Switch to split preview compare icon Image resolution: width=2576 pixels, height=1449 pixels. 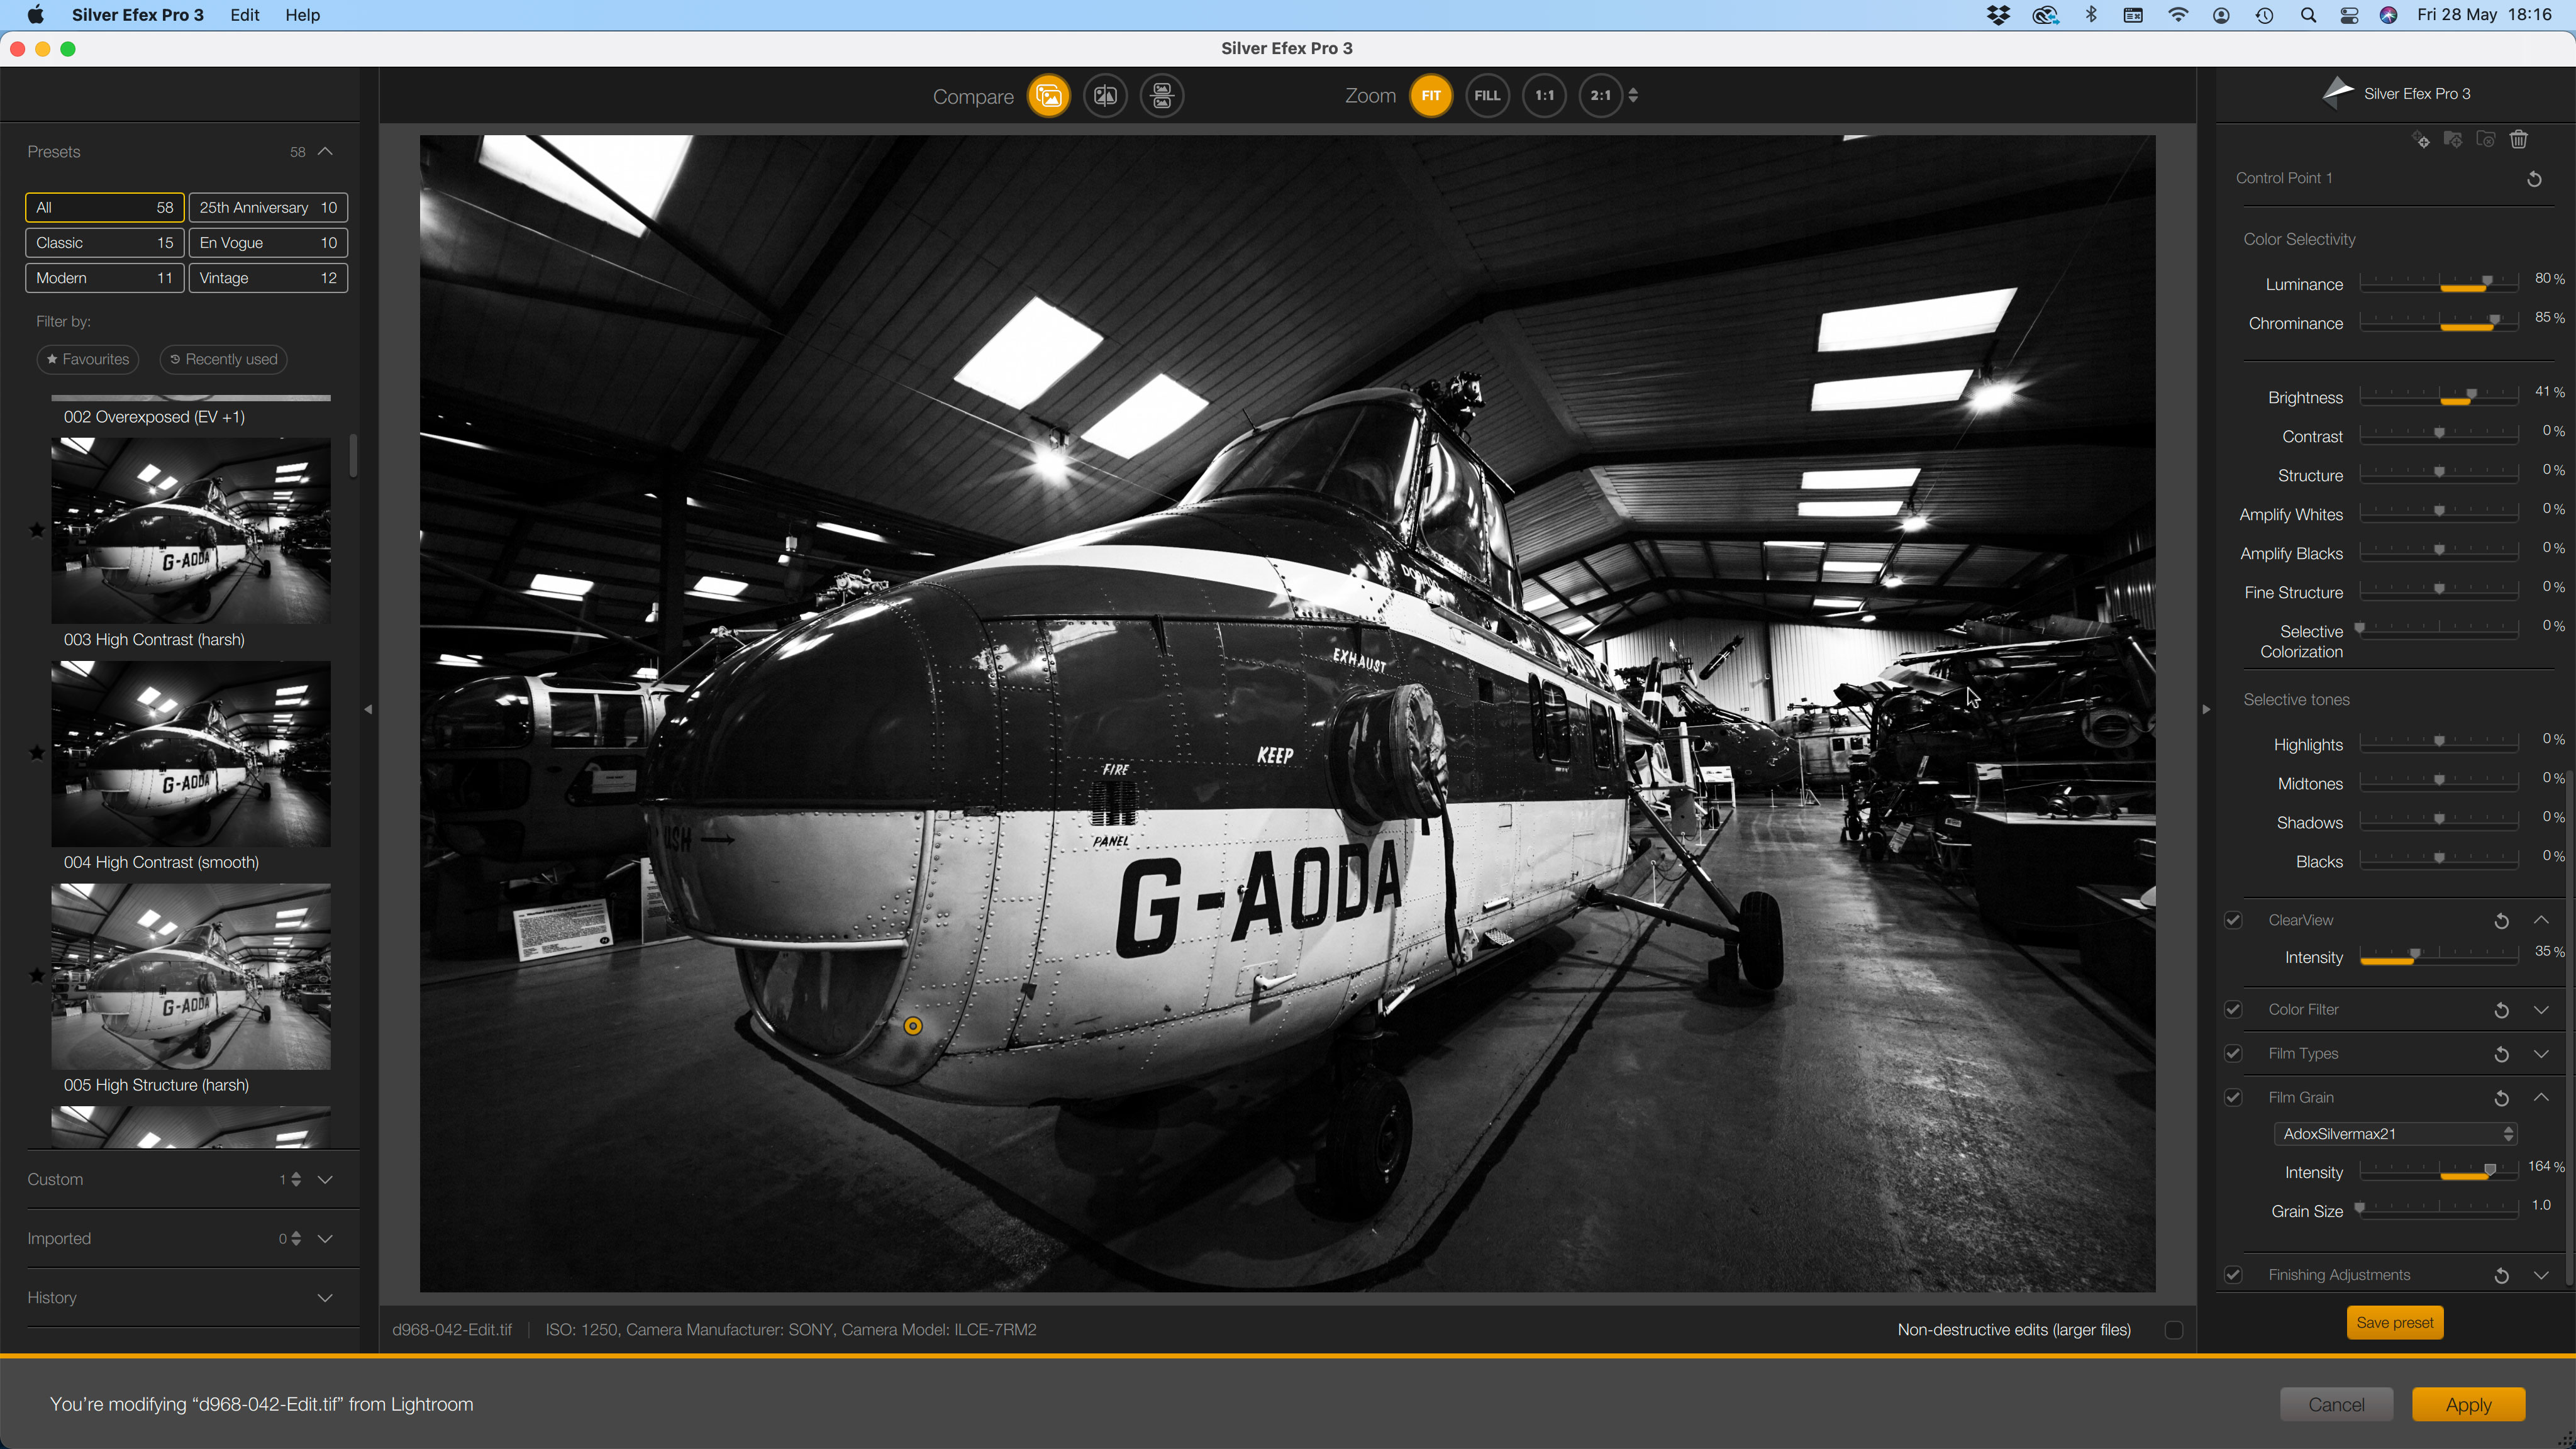coord(1105,96)
